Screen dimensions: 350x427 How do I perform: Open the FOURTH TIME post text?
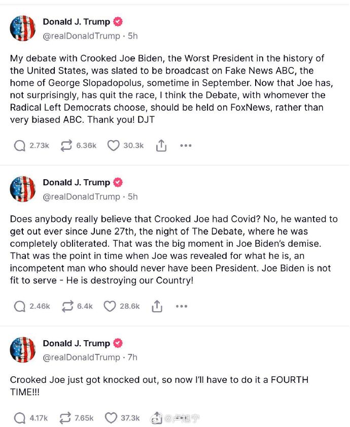pyautogui.click(x=159, y=386)
